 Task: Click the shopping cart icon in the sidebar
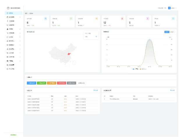coord(7,33)
